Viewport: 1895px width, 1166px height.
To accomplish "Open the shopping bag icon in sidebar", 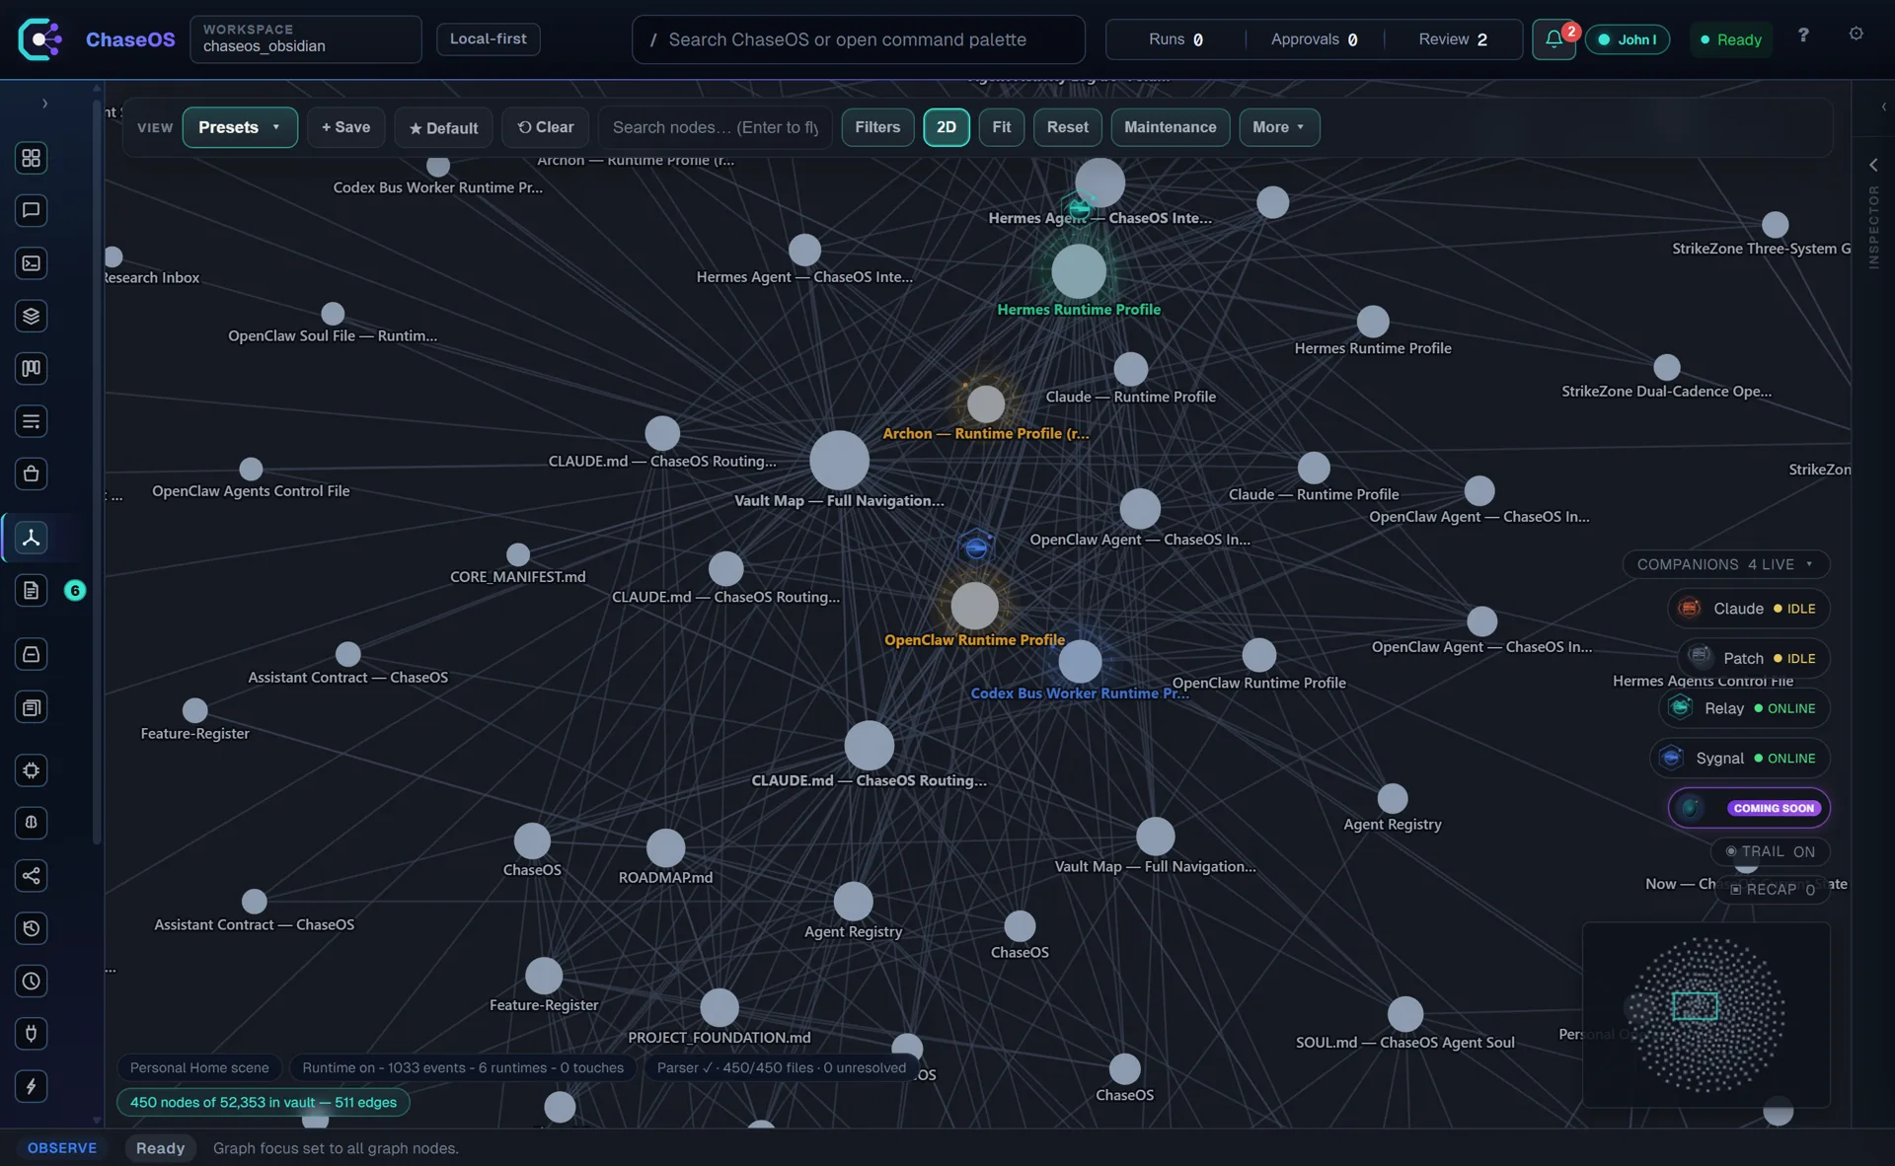I will pos(31,474).
